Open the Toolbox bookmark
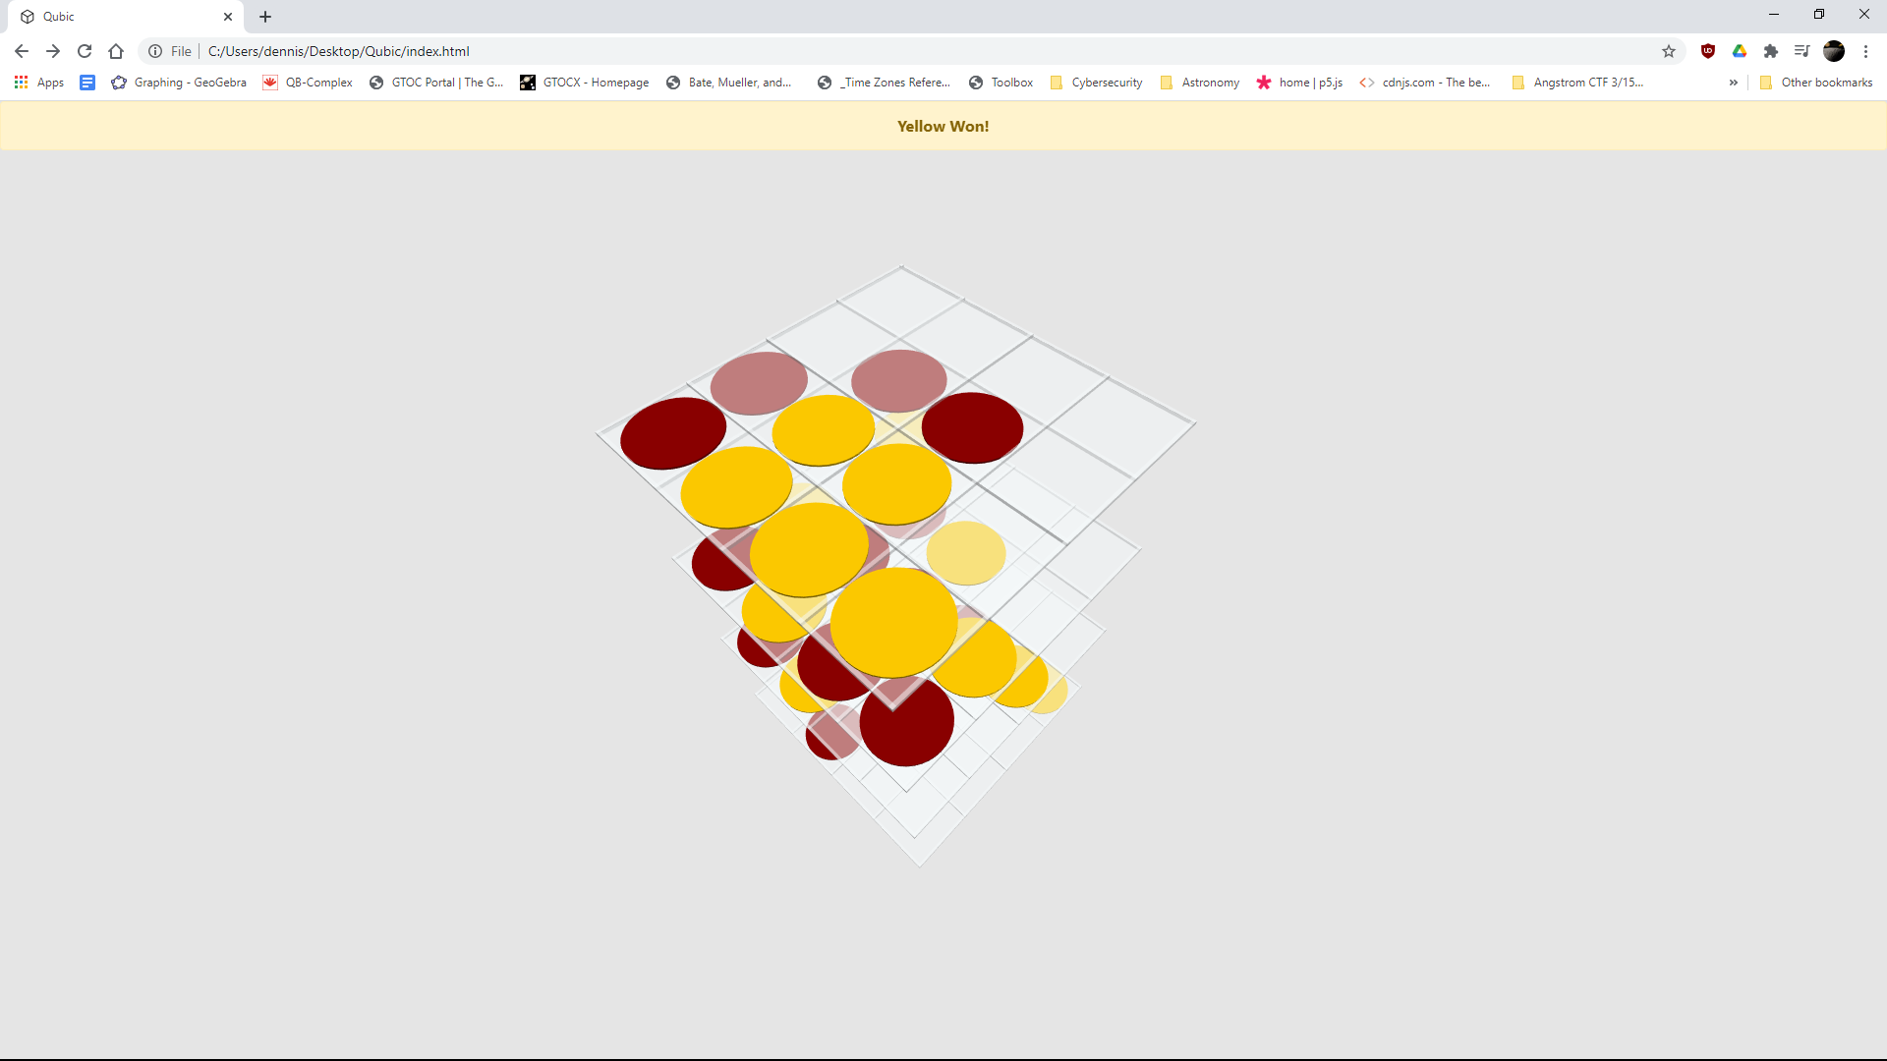Screen dimensions: 1887x1061 tap(1001, 83)
